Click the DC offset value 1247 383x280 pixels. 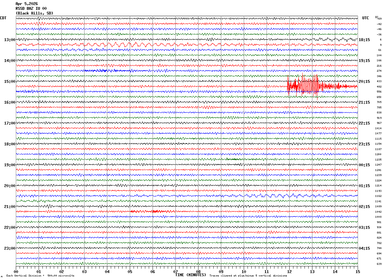[x=379, y=165]
